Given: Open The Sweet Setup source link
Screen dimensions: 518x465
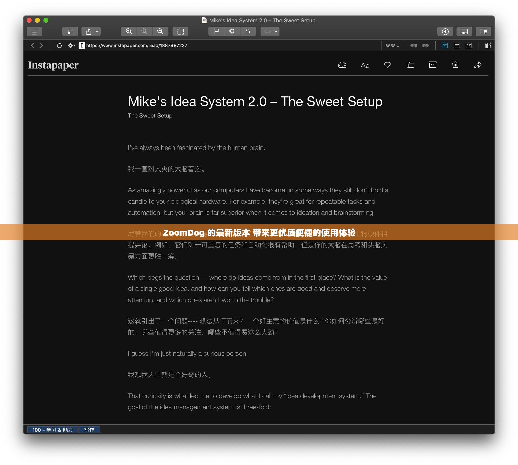Looking at the screenshot, I should tap(150, 116).
